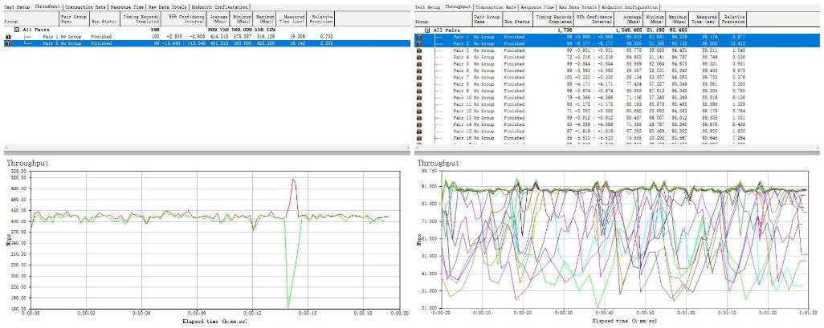Click Average (Mbps) header in right window
The image size is (824, 328).
point(630,19)
